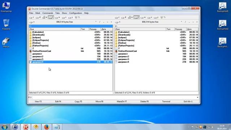This screenshot has height=130, width=231.
Task: Select [EclipseProjects] folder in left panel
Action: (x=71, y=40)
